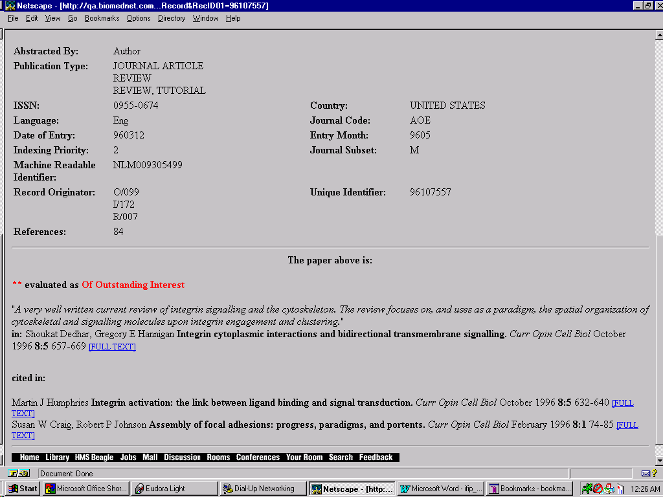Open Microsoft Word from the taskbar
This screenshot has height=497, width=663.
coord(440,489)
